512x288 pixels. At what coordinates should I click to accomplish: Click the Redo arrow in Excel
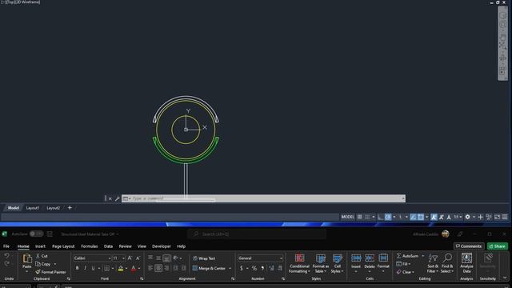pos(6,263)
